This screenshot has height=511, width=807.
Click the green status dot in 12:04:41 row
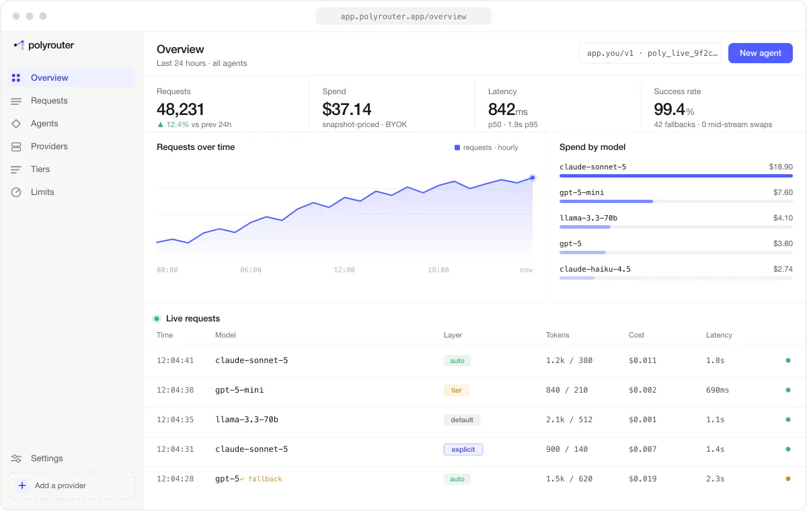tap(788, 360)
